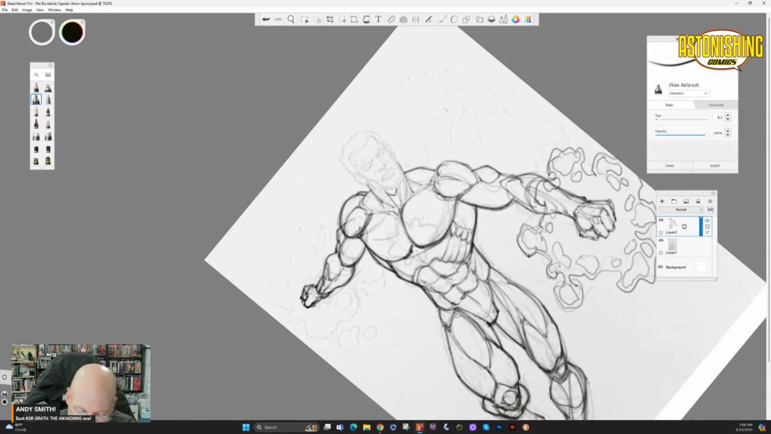
Task: Select the Text tool
Action: click(x=378, y=19)
